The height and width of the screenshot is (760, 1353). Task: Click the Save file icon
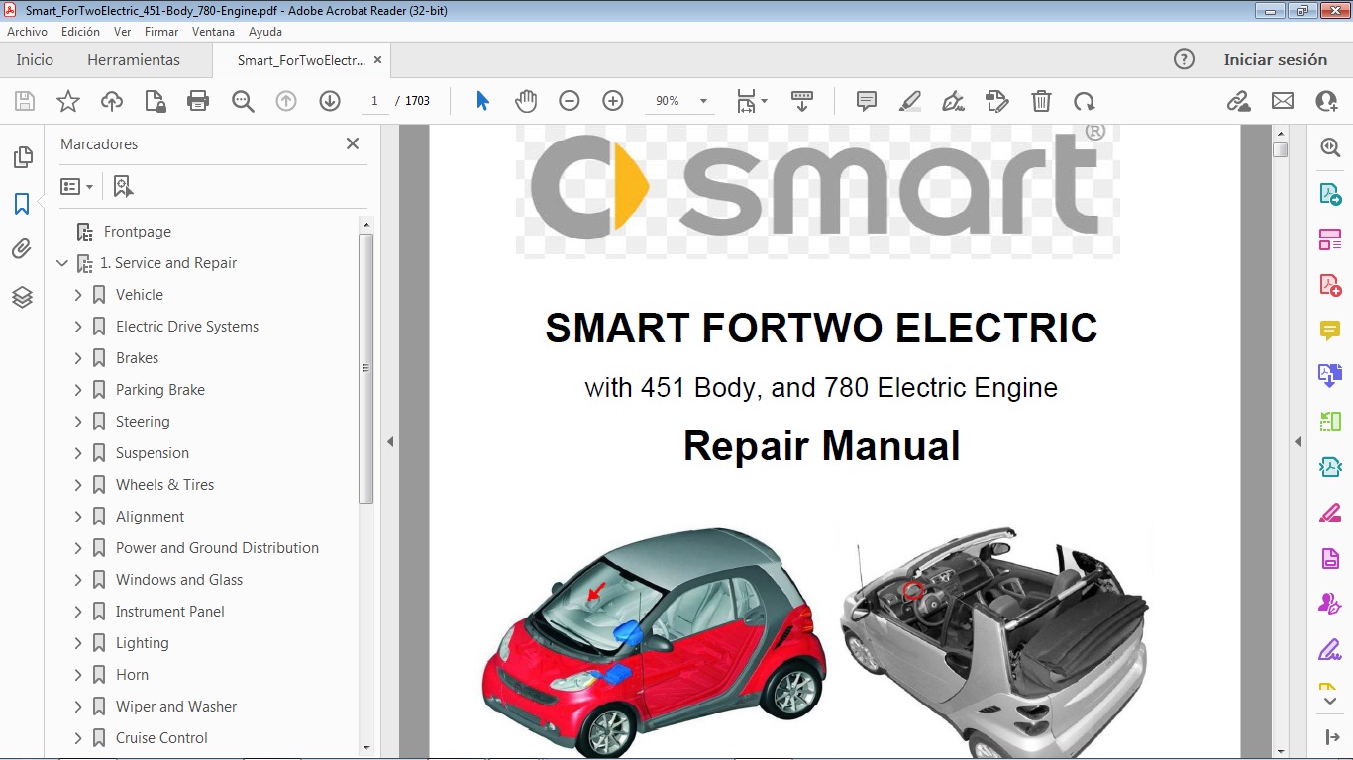24,100
